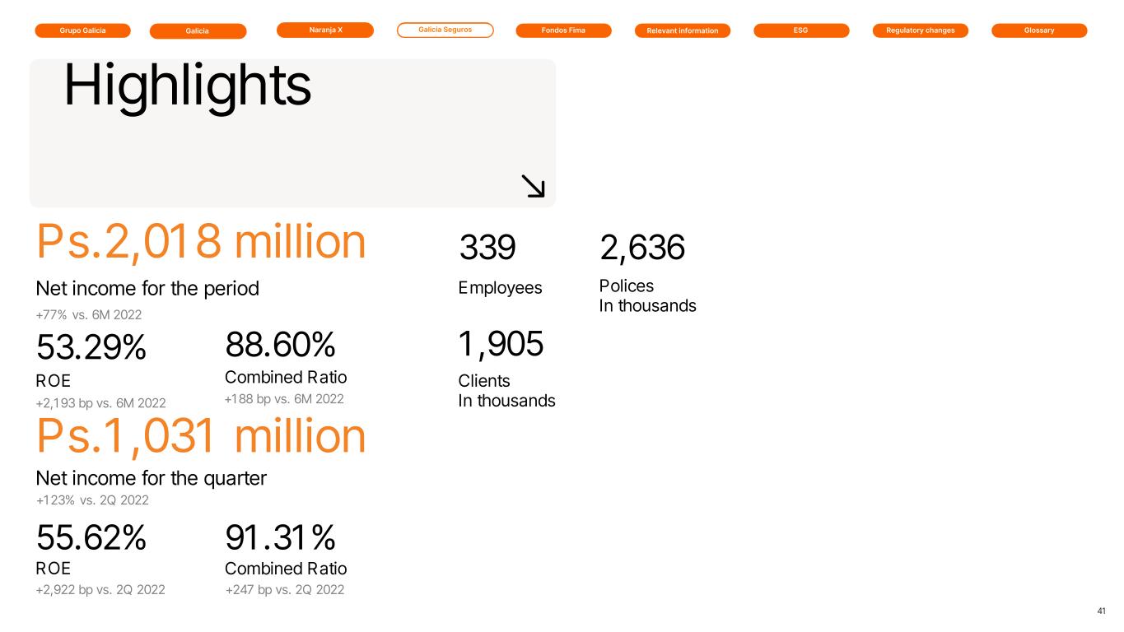Select the Ps.2,018 million net income figure

tap(201, 244)
